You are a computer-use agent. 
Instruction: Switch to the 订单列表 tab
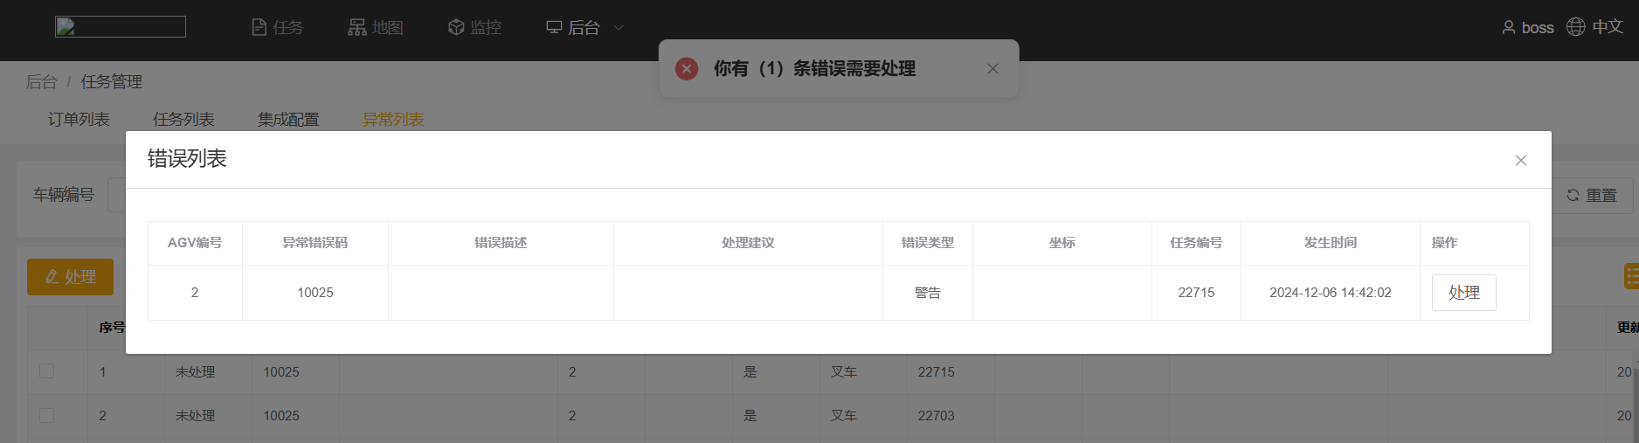(x=79, y=120)
